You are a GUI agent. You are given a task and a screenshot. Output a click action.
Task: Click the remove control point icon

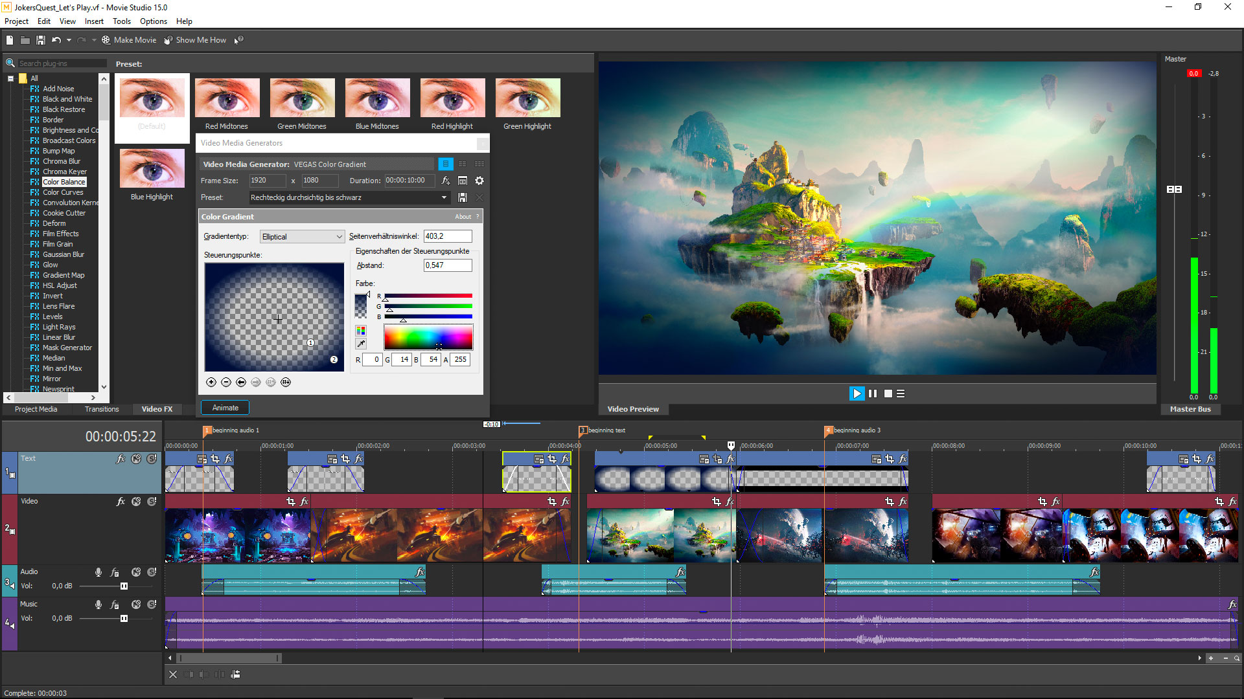[225, 382]
